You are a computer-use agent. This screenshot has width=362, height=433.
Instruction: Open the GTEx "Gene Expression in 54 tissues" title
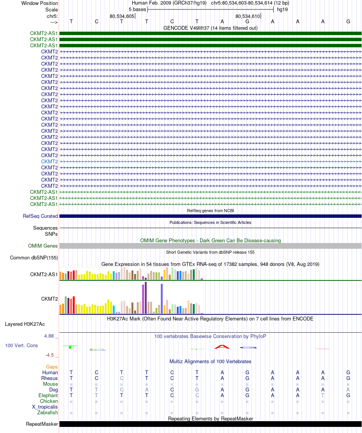tap(210, 264)
